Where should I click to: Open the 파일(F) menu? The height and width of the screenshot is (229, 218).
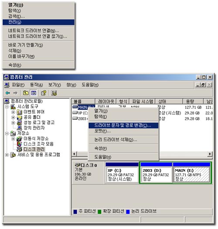pos(18,85)
